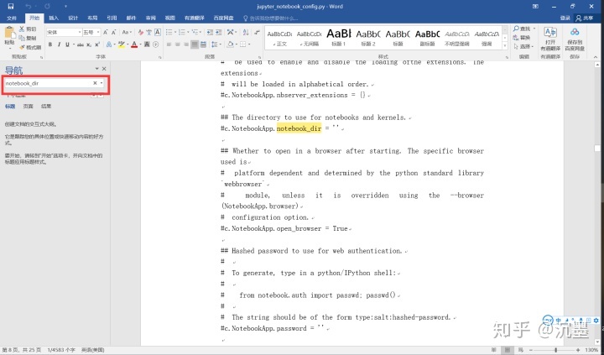Viewport: 604px width, 355px height.
Task: Align text right
Action: pos(186,44)
